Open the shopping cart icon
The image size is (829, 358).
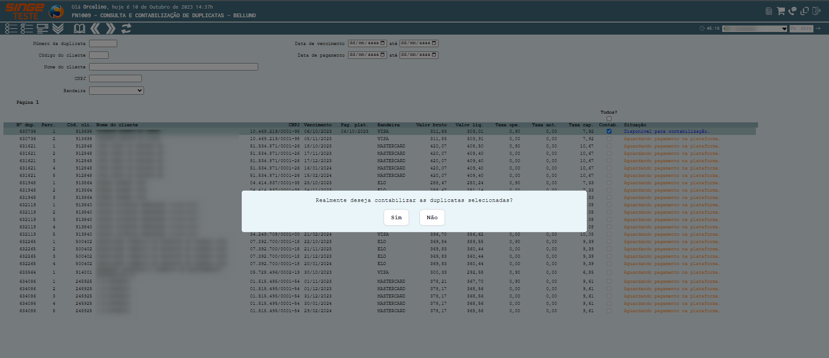781,11
